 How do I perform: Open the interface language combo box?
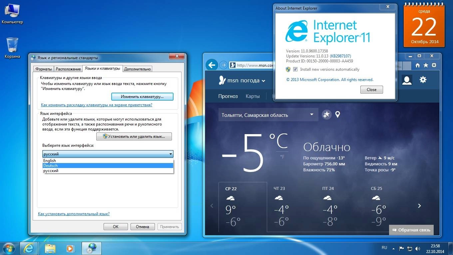tap(108, 154)
